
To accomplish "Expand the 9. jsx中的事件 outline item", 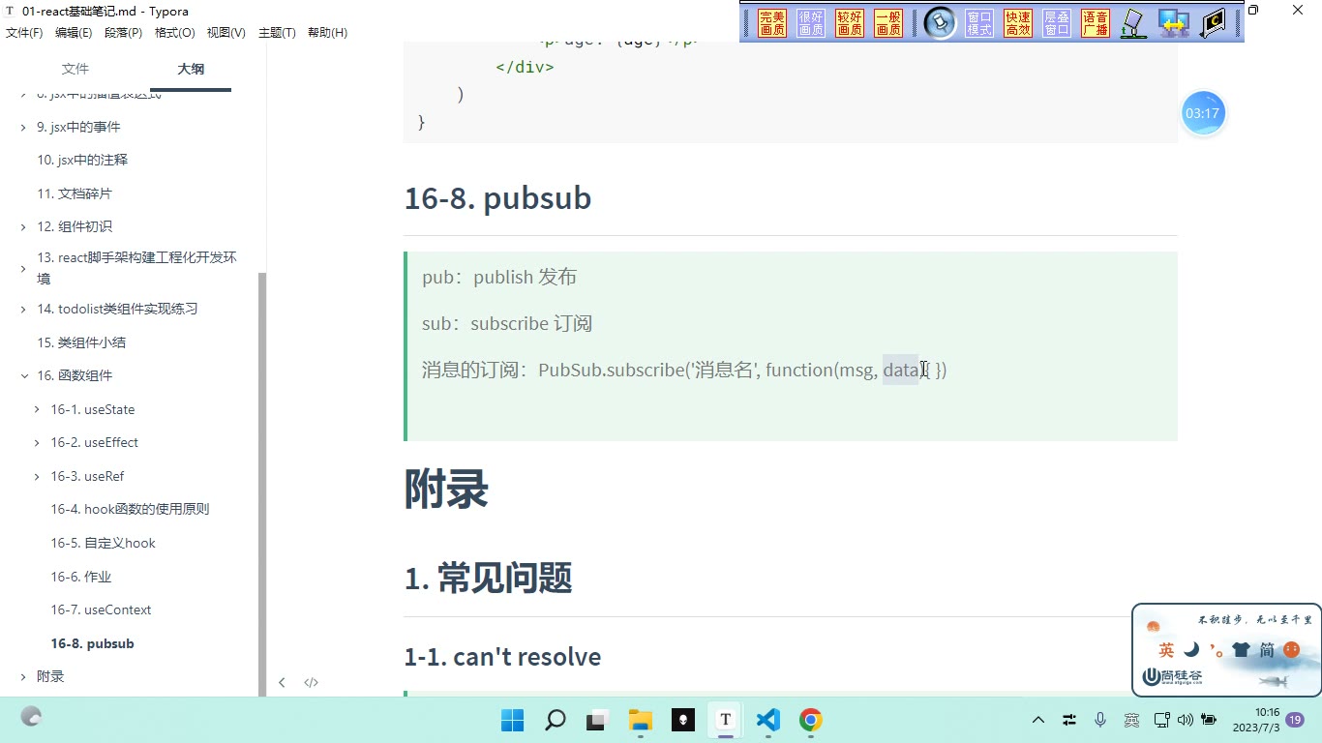I will pos(24,127).
